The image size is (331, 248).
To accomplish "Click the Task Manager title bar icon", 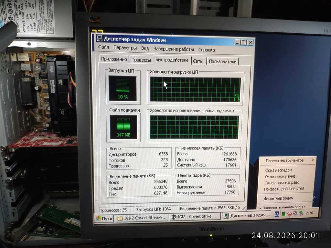I will click(100, 38).
